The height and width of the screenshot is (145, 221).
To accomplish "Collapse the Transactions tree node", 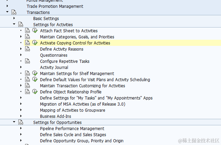I will pos(7,12).
